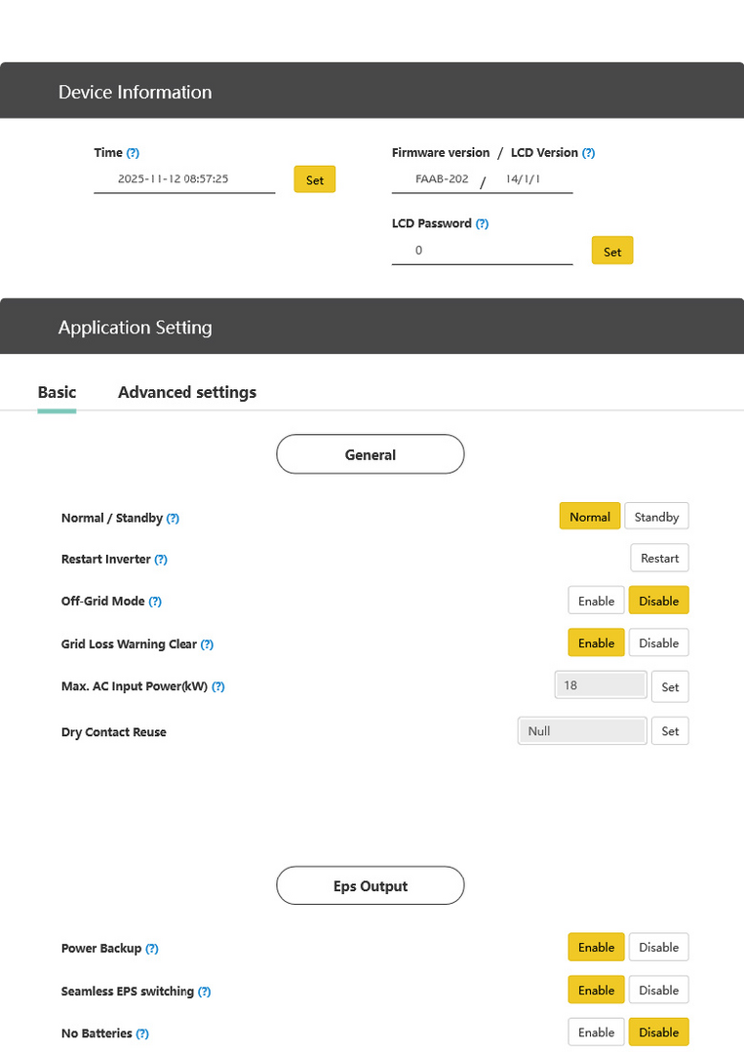Switch to the Advanced settings tab
This screenshot has width=744, height=1052.
(x=187, y=392)
